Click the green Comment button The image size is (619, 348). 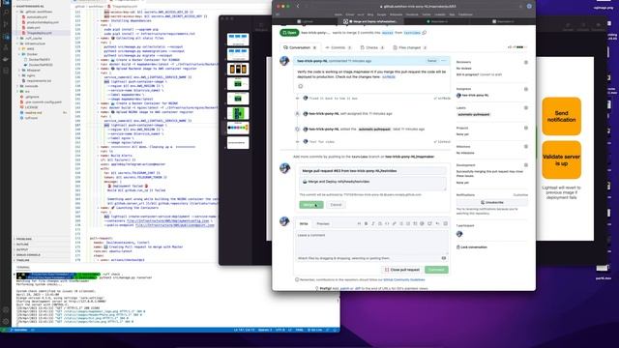point(436,270)
